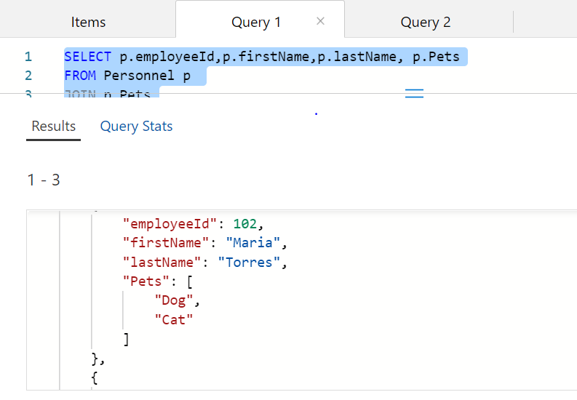Click the editor/results splitter handle
Image resolution: width=577 pixels, height=400 pixels.
(x=414, y=93)
